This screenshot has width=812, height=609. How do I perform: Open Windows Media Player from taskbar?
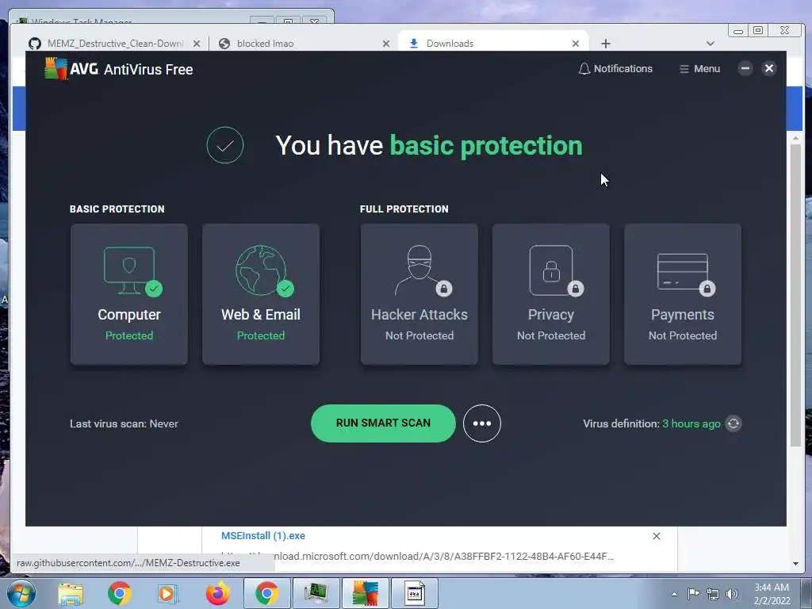coord(167,593)
